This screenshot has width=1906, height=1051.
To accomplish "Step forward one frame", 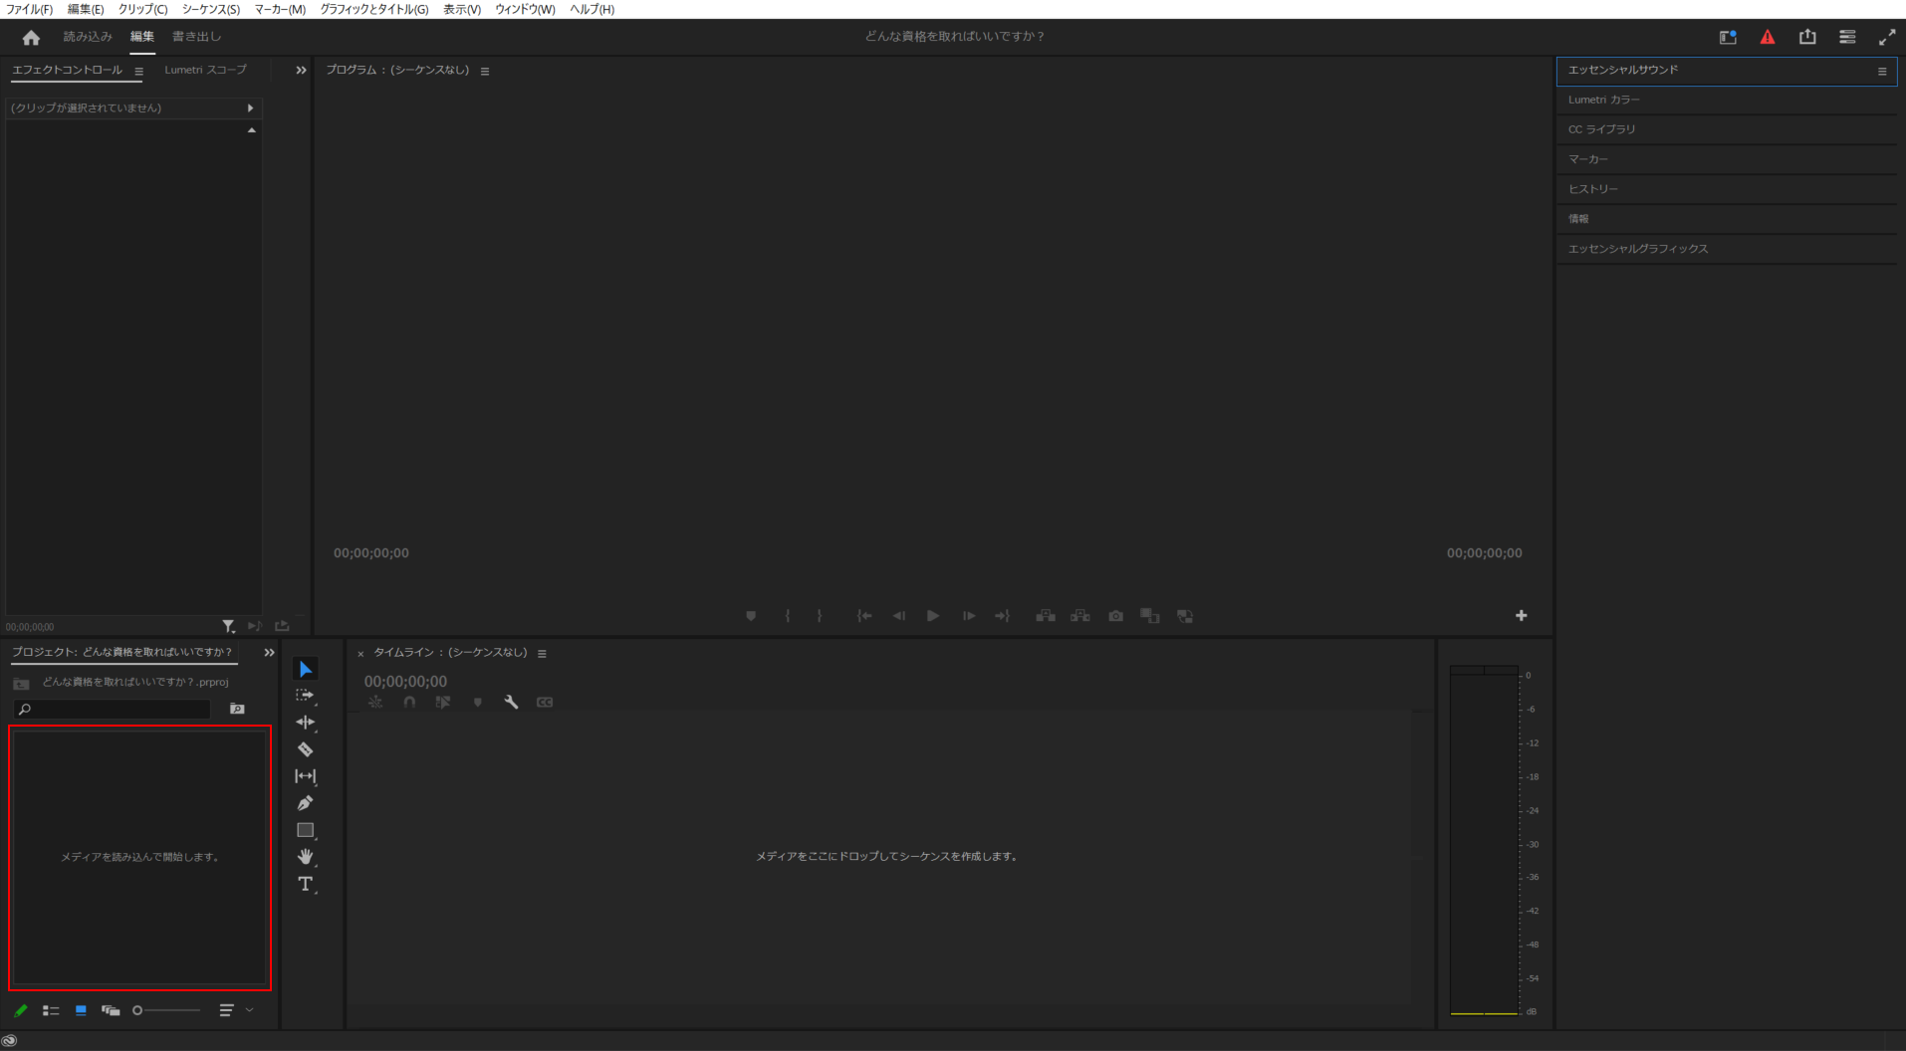I will pyautogui.click(x=968, y=616).
